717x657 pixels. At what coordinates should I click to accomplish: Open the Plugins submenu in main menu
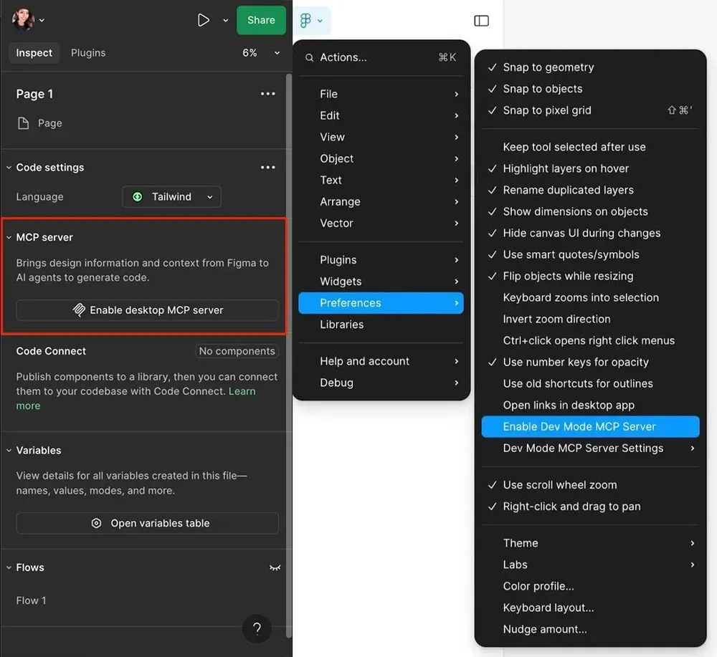pos(381,260)
